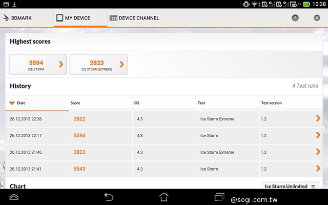Open the Ice Storm Extreme 2823 highest score
This screenshot has height=205, width=328.
click(x=98, y=65)
